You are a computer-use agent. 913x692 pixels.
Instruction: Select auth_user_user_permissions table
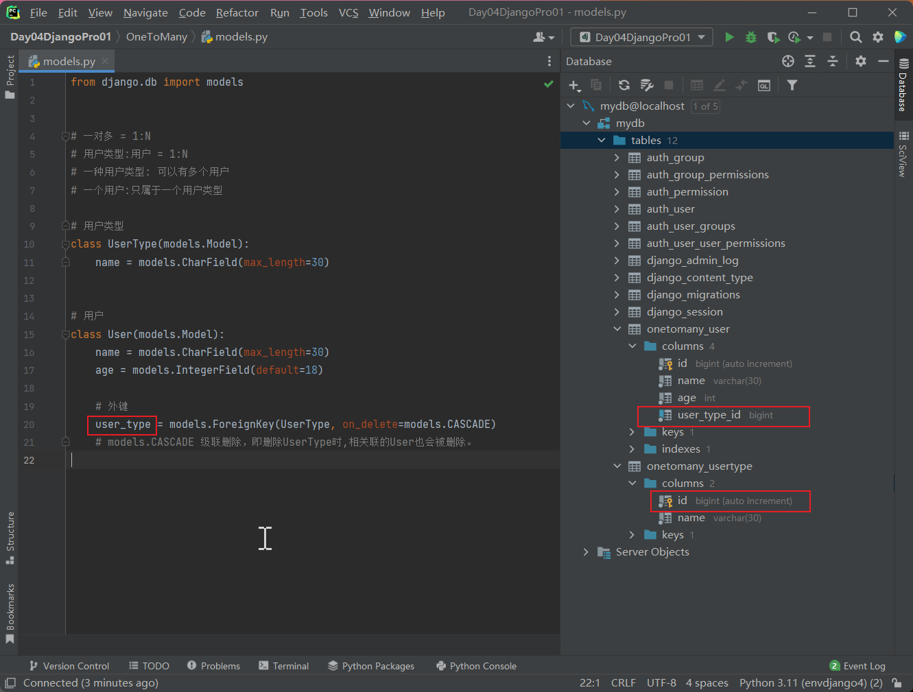[715, 243]
